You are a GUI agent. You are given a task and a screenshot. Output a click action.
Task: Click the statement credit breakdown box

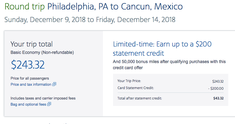click(171, 90)
